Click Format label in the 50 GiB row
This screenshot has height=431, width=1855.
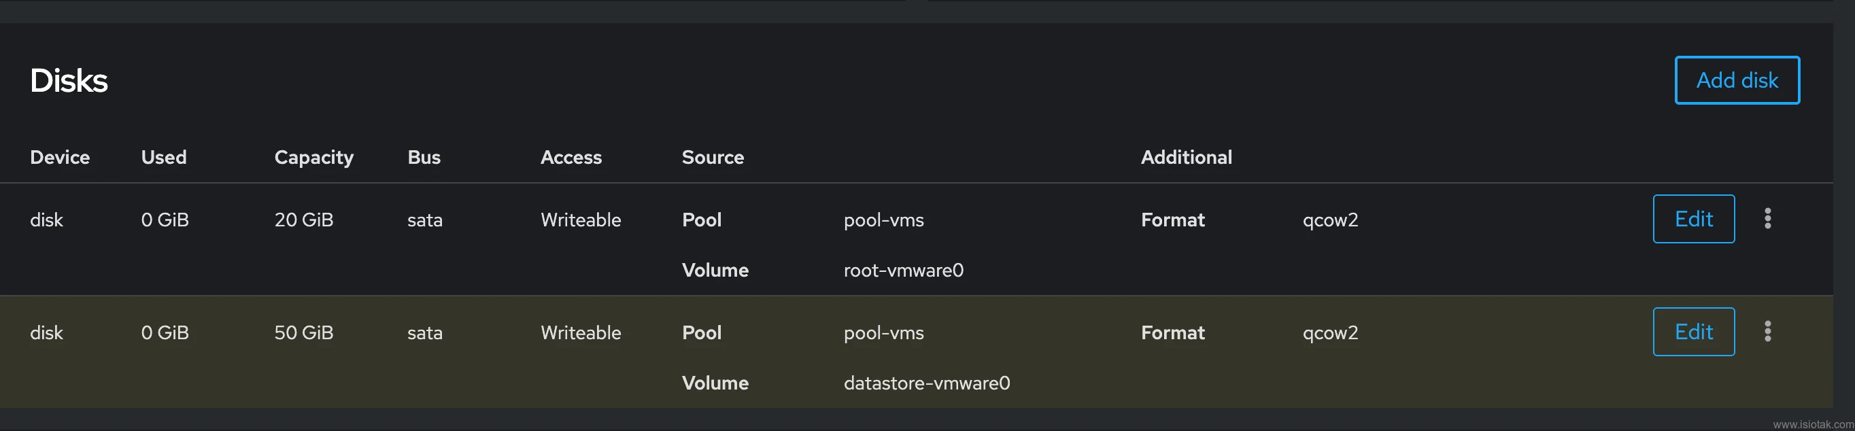tap(1172, 332)
